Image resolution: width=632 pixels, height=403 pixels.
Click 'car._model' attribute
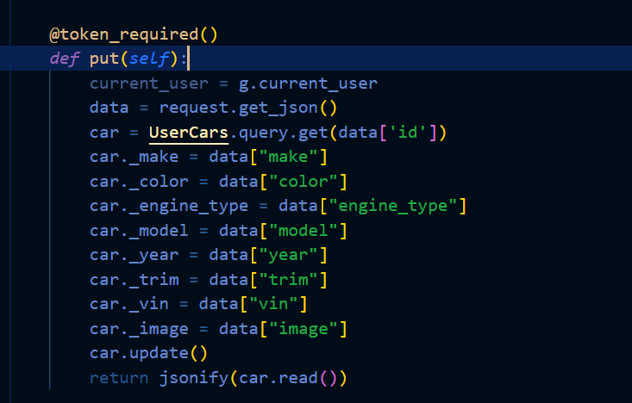click(139, 231)
